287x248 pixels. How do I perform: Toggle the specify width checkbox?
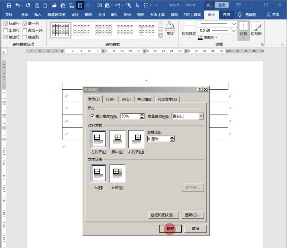[x=92, y=116]
